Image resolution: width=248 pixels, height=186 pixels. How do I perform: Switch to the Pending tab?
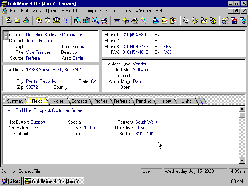tap(144, 101)
